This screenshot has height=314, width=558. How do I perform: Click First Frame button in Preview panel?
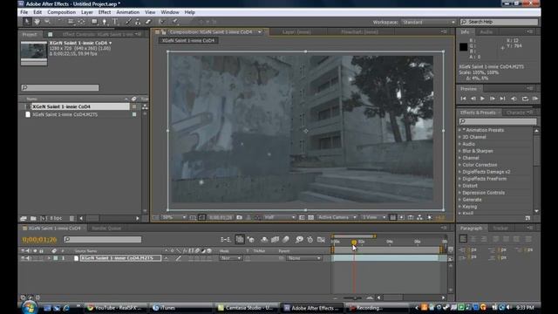click(463, 99)
